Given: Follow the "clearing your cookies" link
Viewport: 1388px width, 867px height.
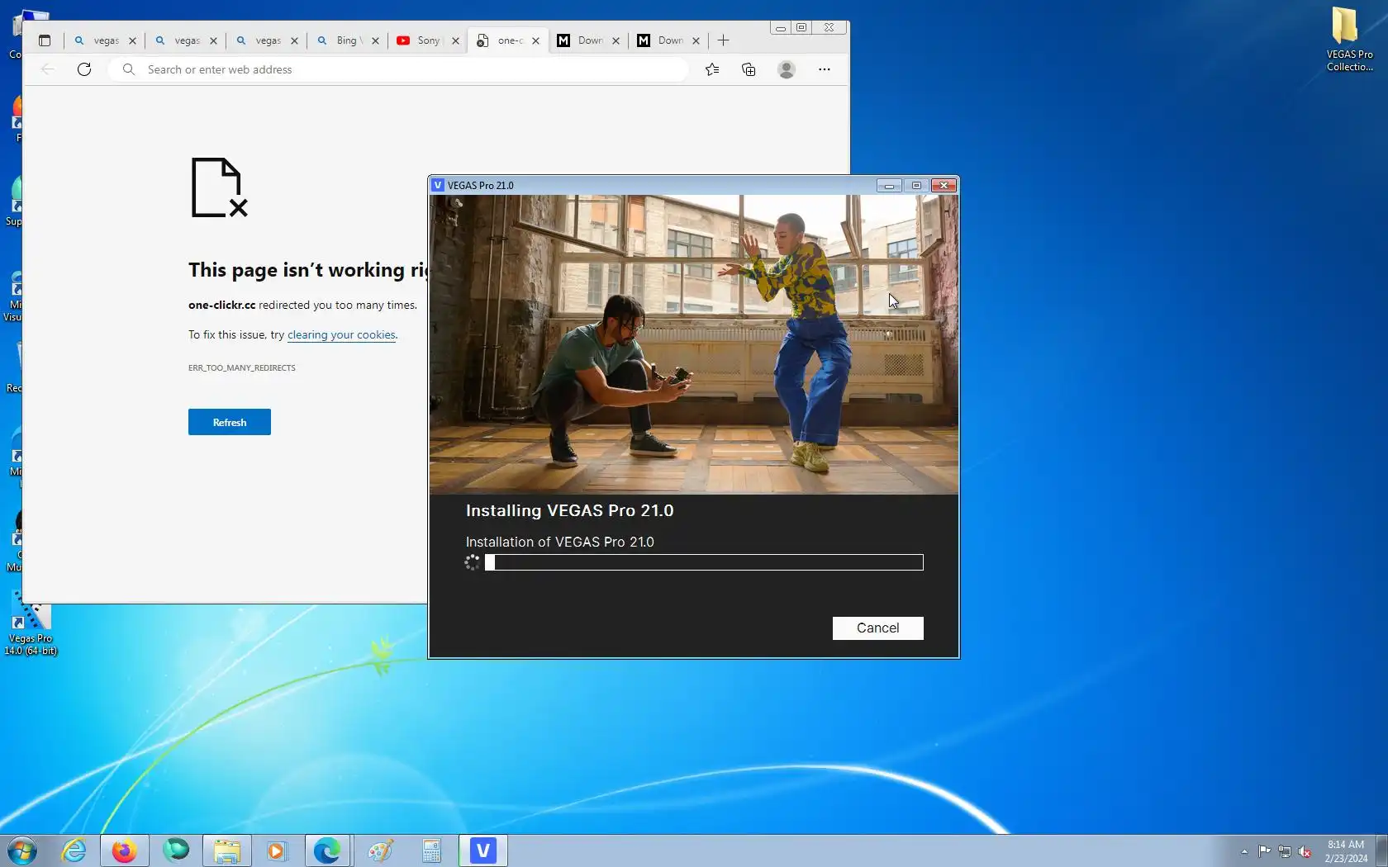Looking at the screenshot, I should pos(341,334).
